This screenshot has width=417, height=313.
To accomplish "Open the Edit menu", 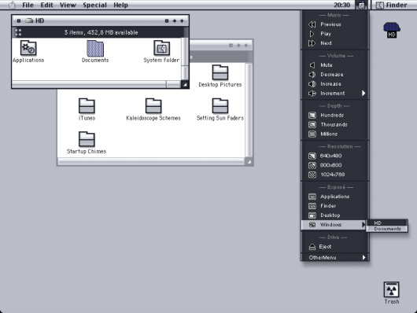I will (46, 5).
